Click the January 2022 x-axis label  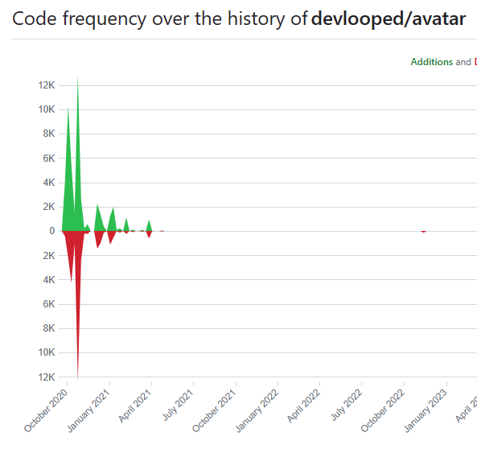(257, 410)
